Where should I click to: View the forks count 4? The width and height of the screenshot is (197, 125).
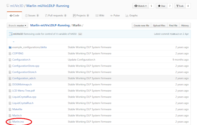pos(188,6)
